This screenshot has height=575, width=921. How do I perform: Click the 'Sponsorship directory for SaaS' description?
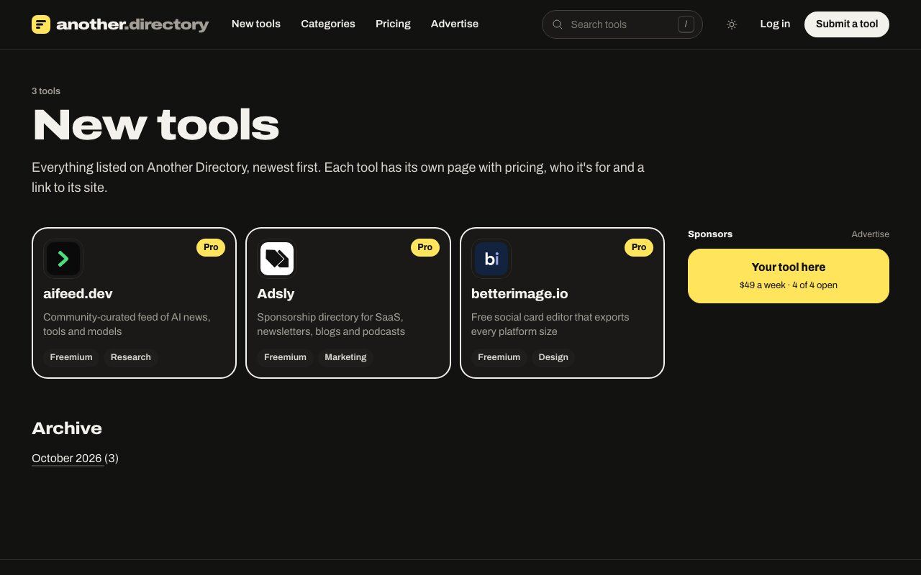[331, 324]
